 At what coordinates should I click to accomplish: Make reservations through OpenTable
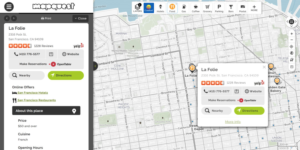(46, 64)
